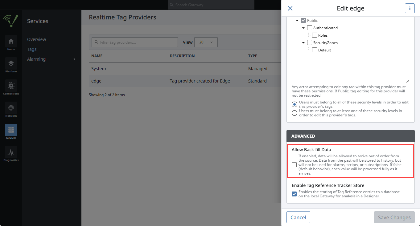Click the Standard type cell

[257, 81]
